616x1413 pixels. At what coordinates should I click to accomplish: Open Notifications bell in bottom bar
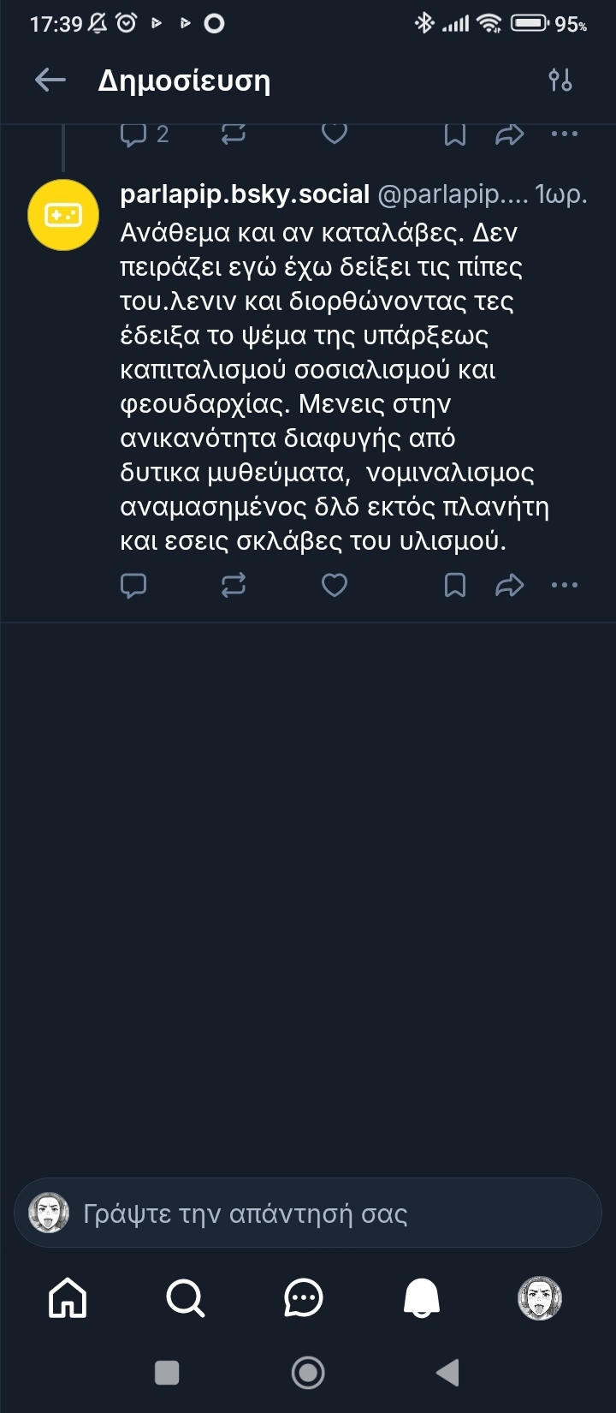pyautogui.click(x=421, y=1297)
